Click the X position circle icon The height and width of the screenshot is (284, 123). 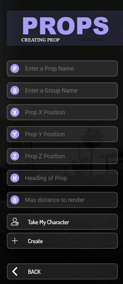click(15, 112)
